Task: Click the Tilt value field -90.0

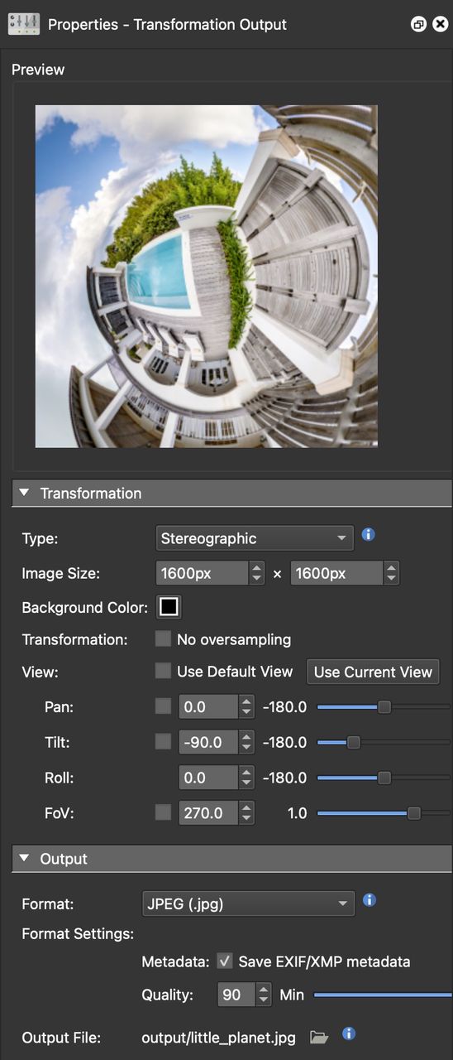Action: [208, 743]
